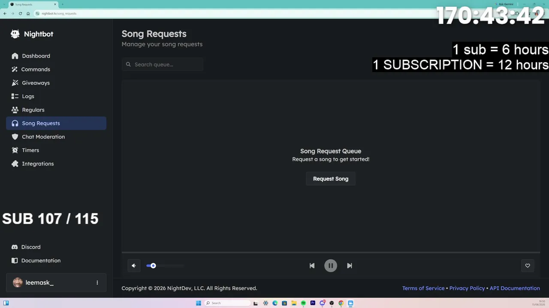Click the "Request a song to get started!" text
The image size is (549, 308).
click(331, 159)
